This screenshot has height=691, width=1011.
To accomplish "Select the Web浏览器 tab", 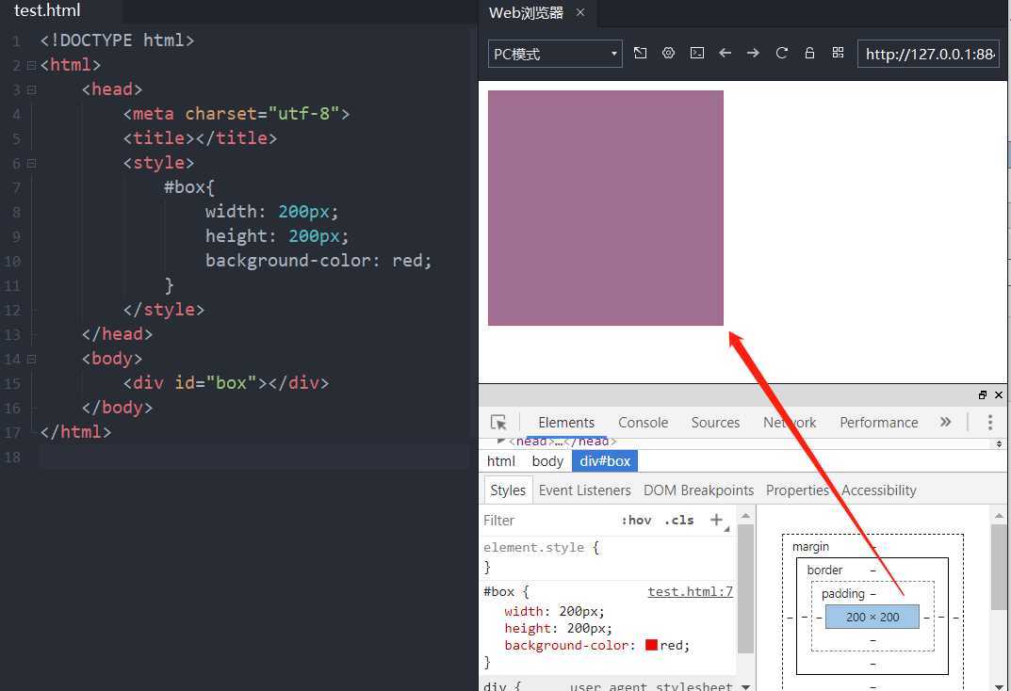I will click(x=526, y=12).
